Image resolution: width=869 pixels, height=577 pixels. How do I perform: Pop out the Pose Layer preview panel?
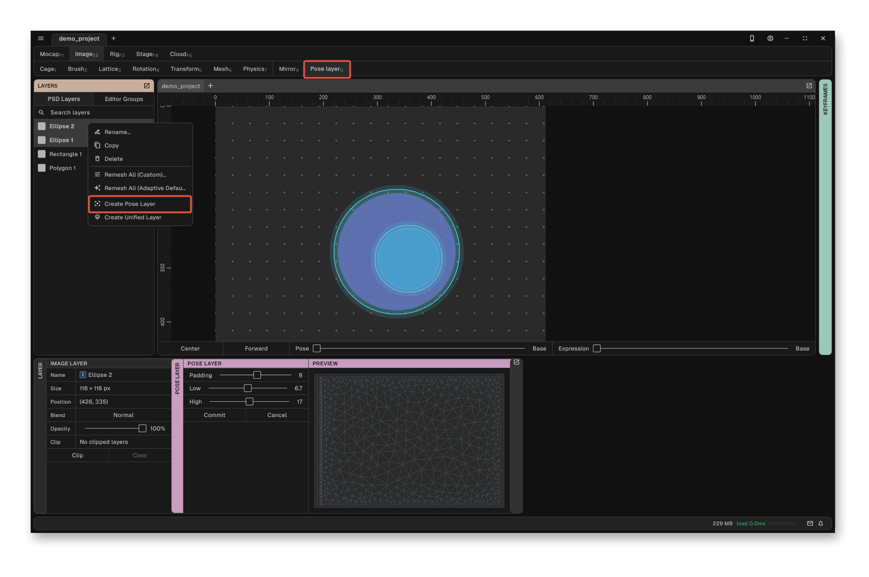point(517,362)
